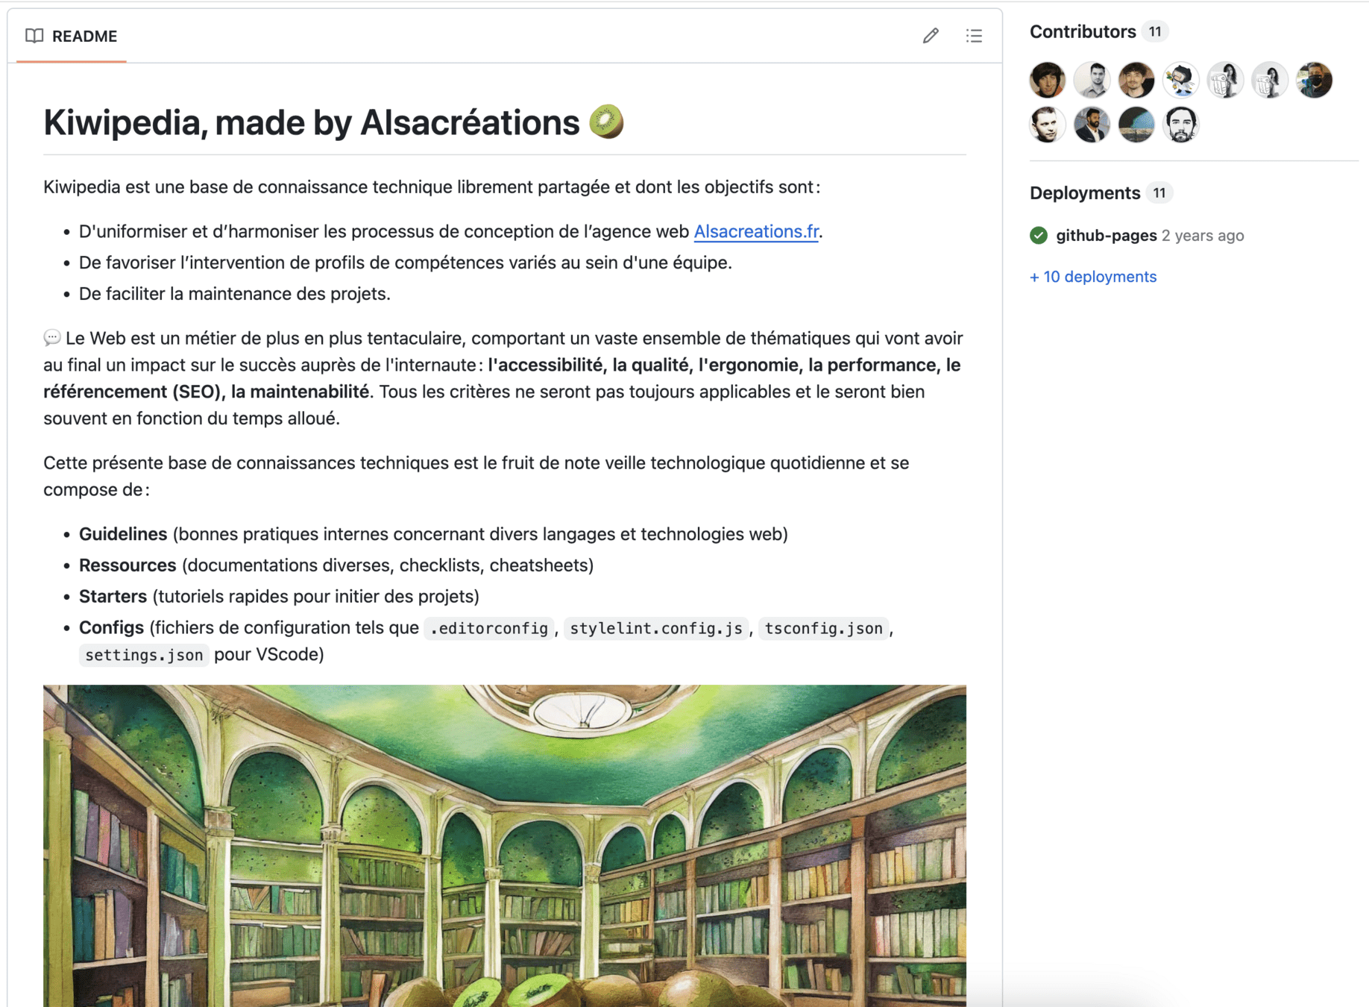The height and width of the screenshot is (1007, 1369).
Task: Open the kiwi library illustration image
Action: click(x=505, y=846)
